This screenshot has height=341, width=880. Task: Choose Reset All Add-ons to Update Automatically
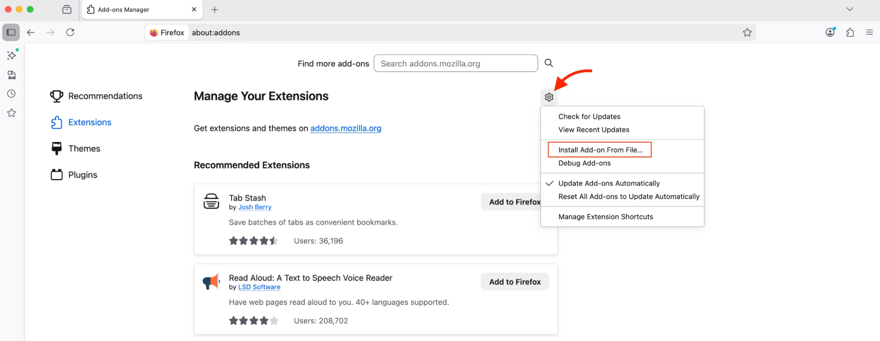click(622, 196)
